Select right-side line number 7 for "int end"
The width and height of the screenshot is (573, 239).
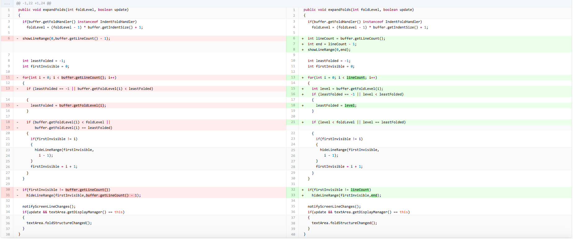pyautogui.click(x=294, y=44)
